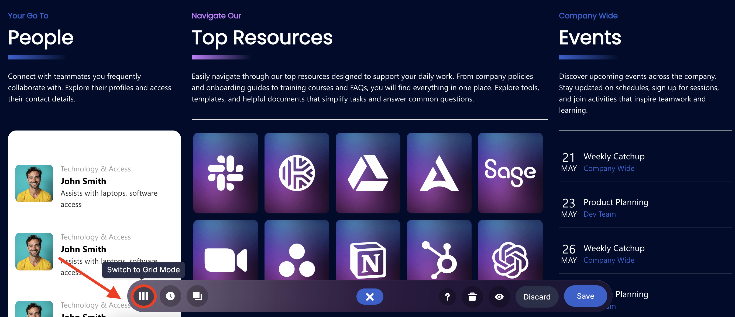Open the history clock icon in toolbar

[x=170, y=296]
